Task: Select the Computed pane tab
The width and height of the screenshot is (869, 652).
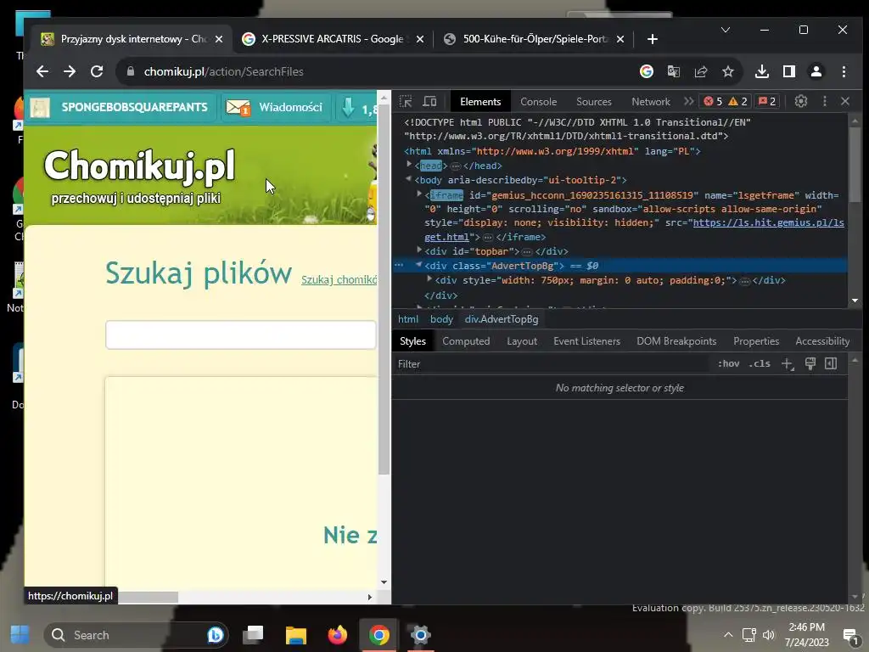Action: tap(466, 341)
